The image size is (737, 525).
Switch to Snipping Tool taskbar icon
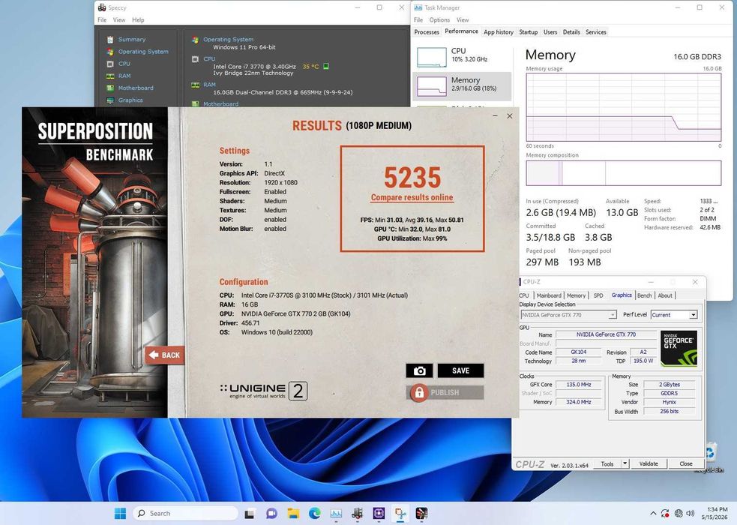coord(400,514)
